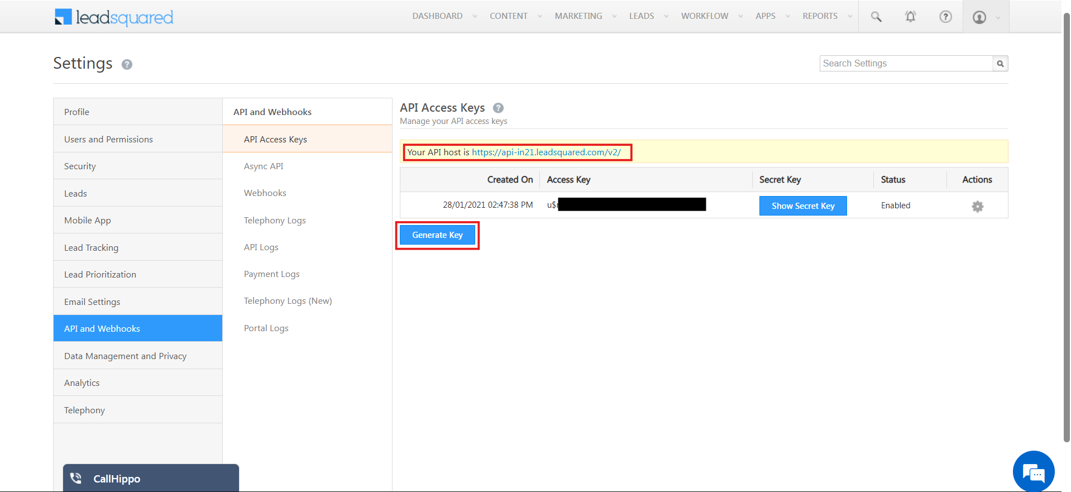The height and width of the screenshot is (492, 1071).
Task: Expand the DASHBOARD menu arrow
Action: pos(475,16)
